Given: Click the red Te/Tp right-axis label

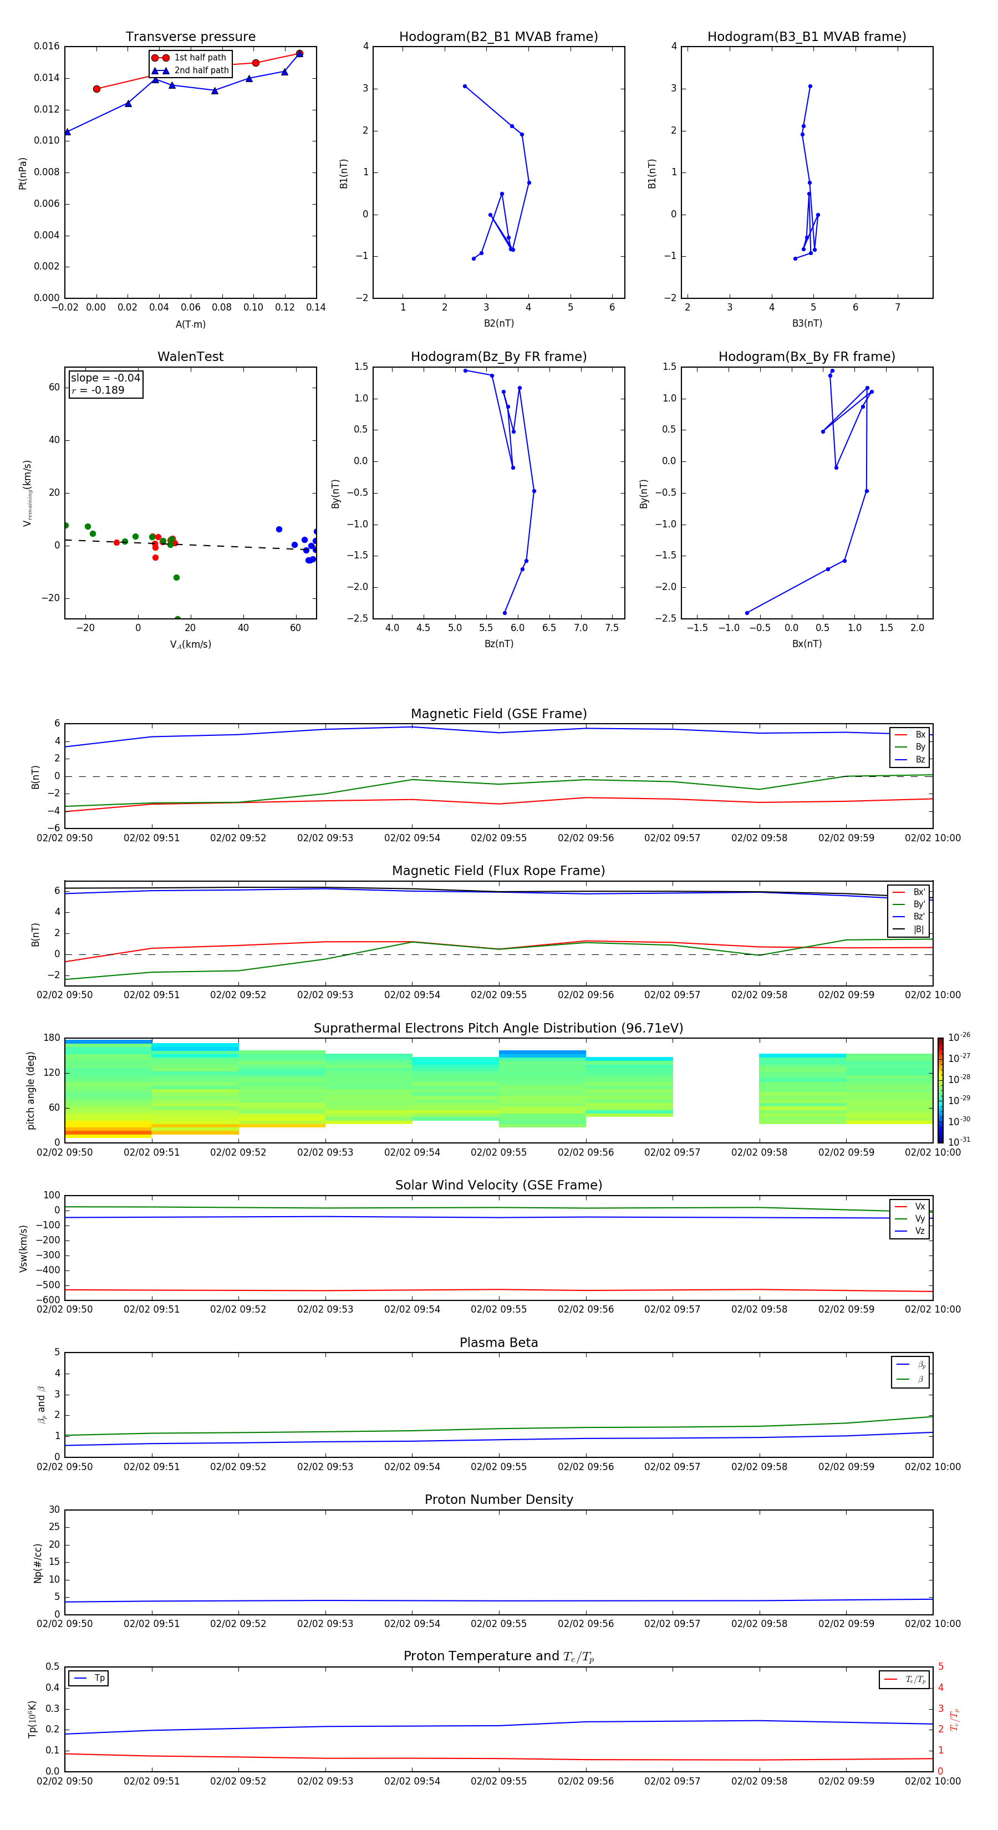Looking at the screenshot, I should click(955, 1719).
